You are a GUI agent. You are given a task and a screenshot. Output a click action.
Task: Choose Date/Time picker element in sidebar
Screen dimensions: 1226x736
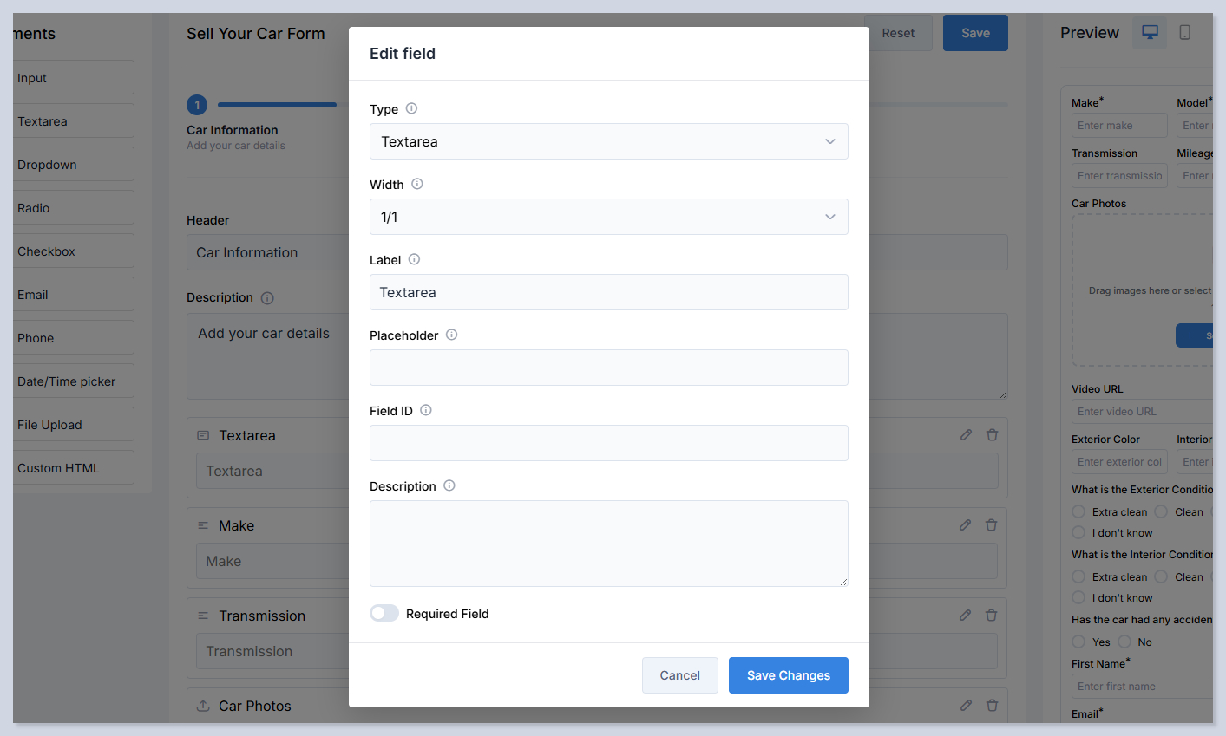74,381
